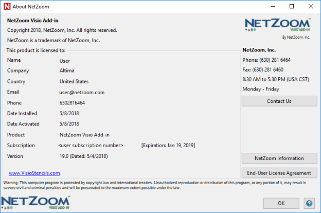Screen dimensions: 321x213
Task: Click the company name Altima
Action: click(x=67, y=70)
